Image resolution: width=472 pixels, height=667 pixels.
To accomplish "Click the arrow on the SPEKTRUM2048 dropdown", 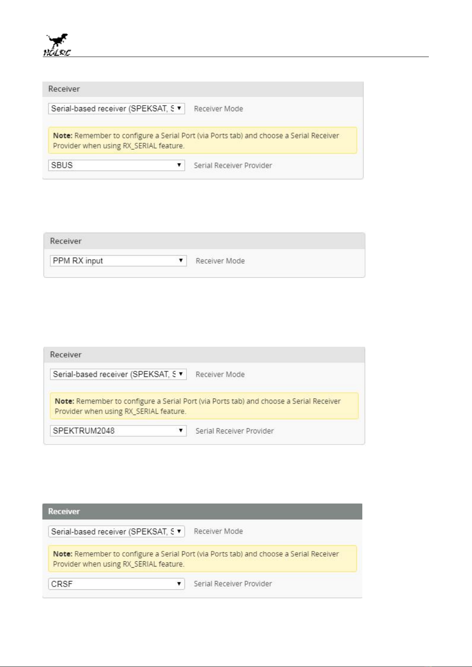I will [181, 430].
